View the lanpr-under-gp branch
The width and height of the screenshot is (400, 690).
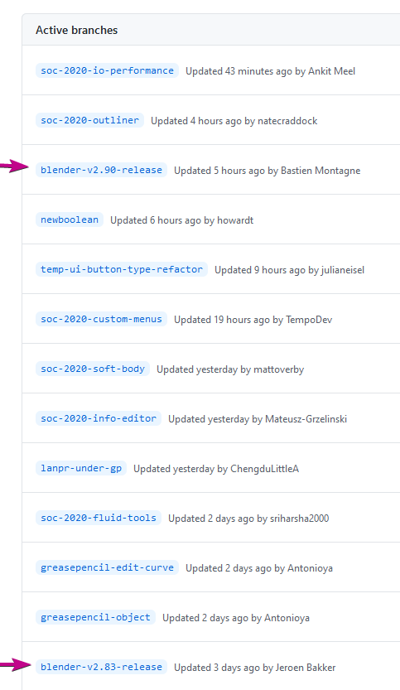coord(81,468)
